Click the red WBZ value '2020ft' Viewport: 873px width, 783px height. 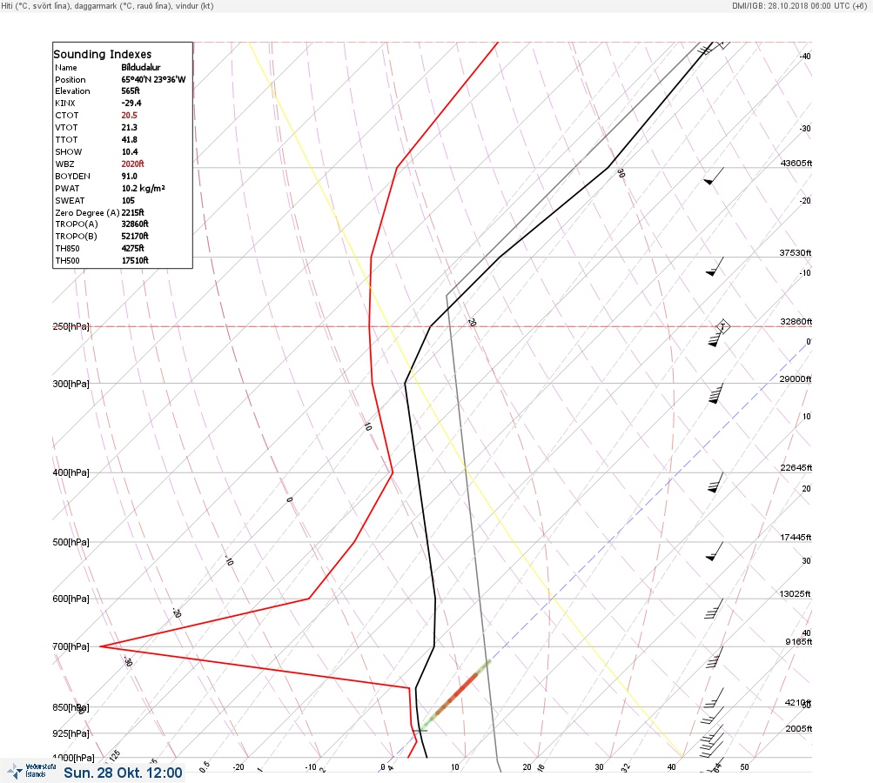[x=132, y=164]
